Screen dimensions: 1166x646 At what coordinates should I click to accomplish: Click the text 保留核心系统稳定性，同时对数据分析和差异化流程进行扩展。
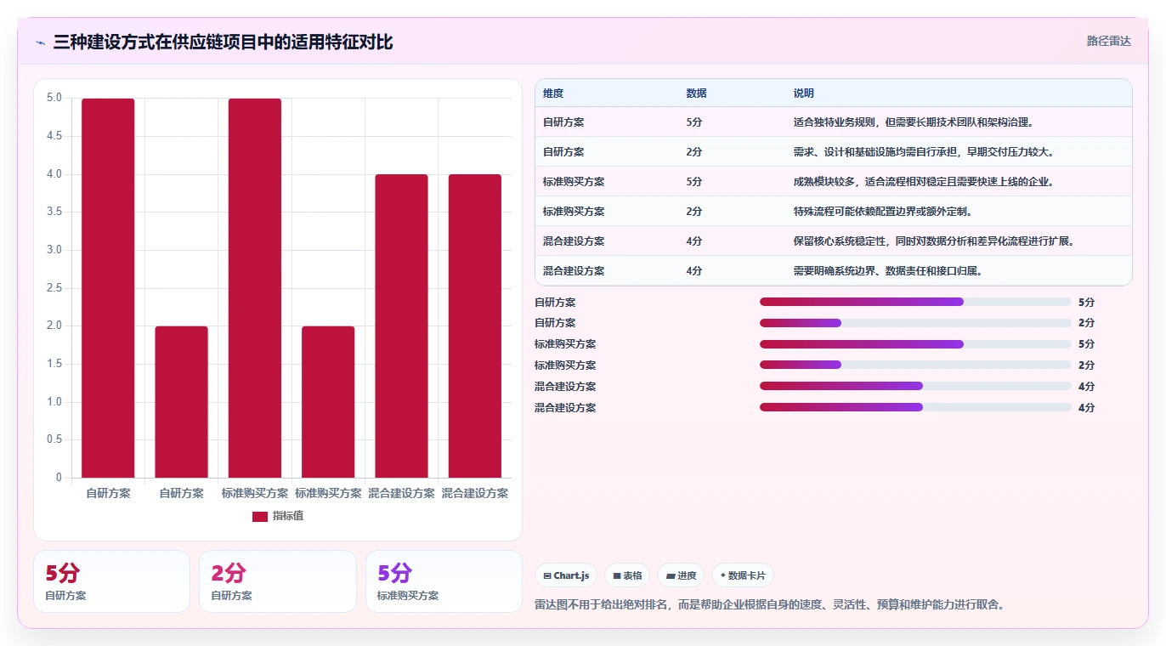(x=934, y=241)
